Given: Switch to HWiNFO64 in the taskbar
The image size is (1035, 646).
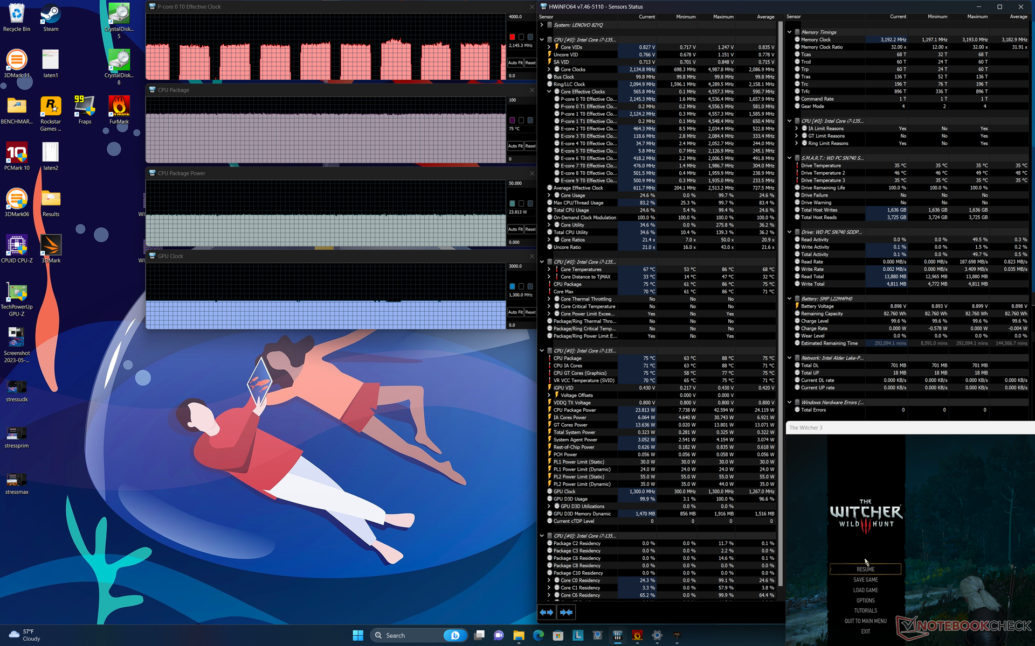Looking at the screenshot, I should (617, 635).
